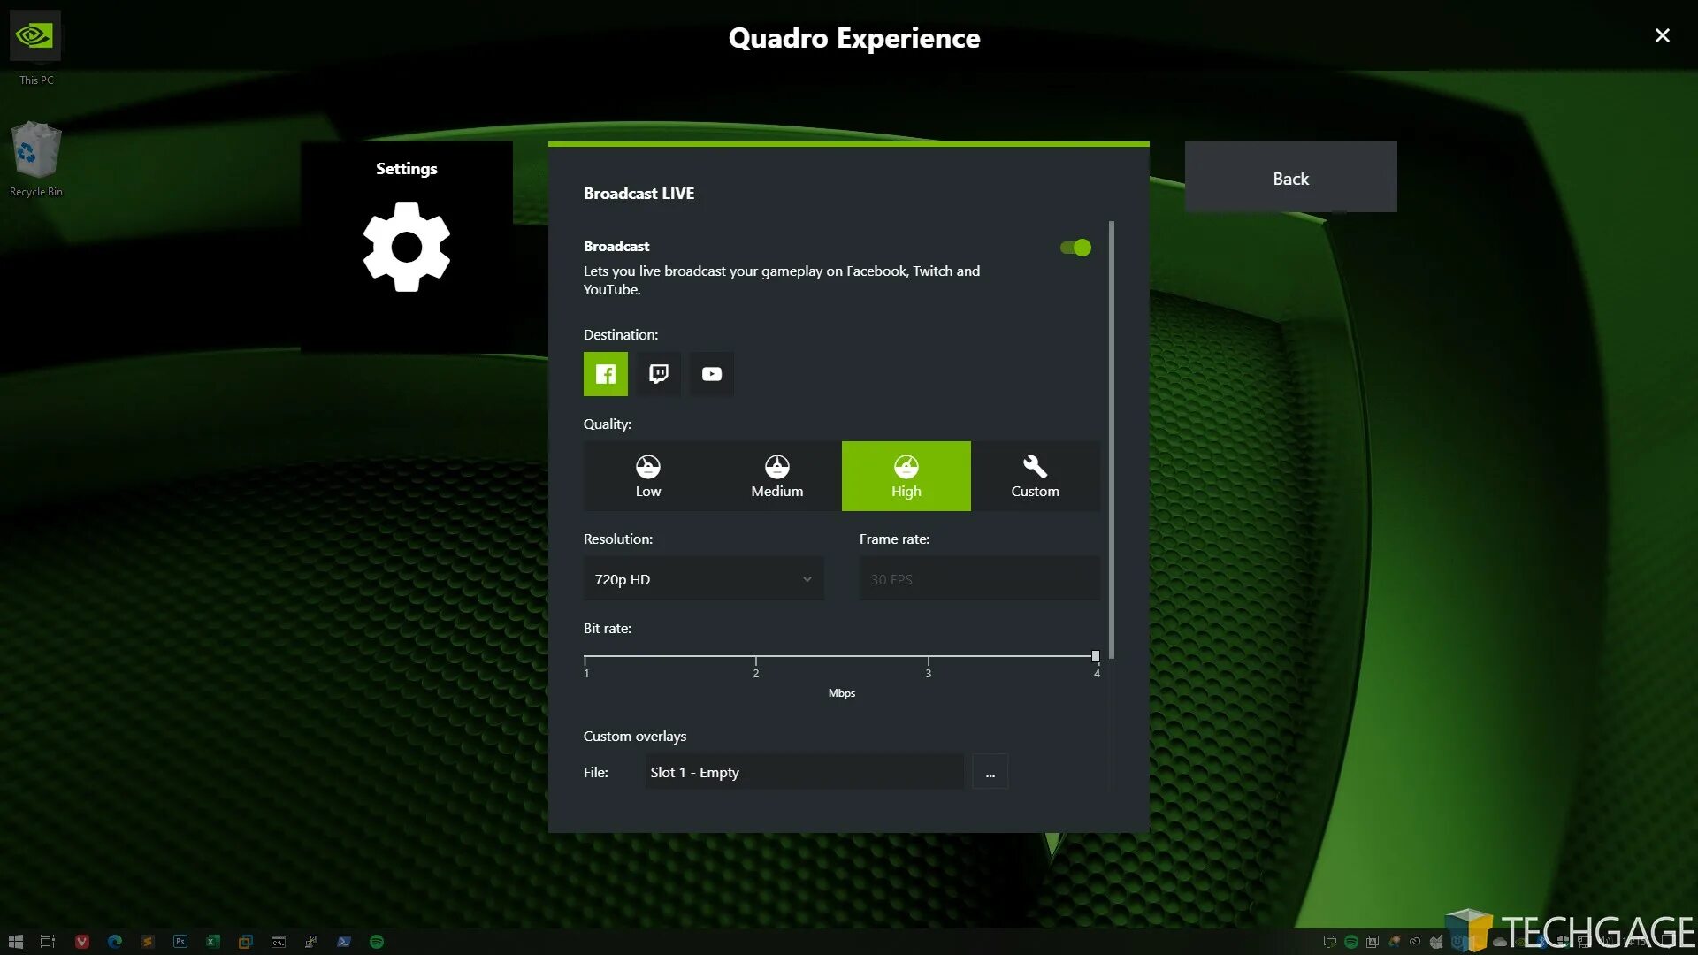Select the High quality option
The image size is (1698, 955).
[906, 476]
